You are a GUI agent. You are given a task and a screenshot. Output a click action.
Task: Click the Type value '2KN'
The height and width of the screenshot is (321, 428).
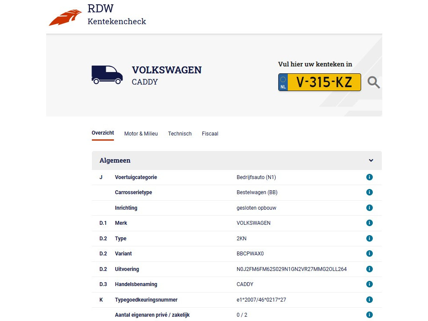241,239
